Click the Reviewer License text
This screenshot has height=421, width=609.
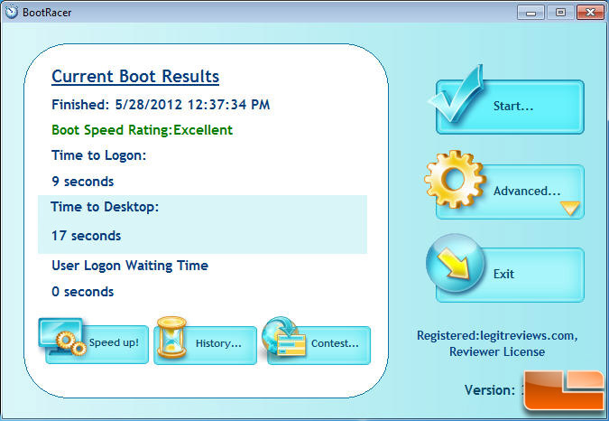click(x=497, y=351)
